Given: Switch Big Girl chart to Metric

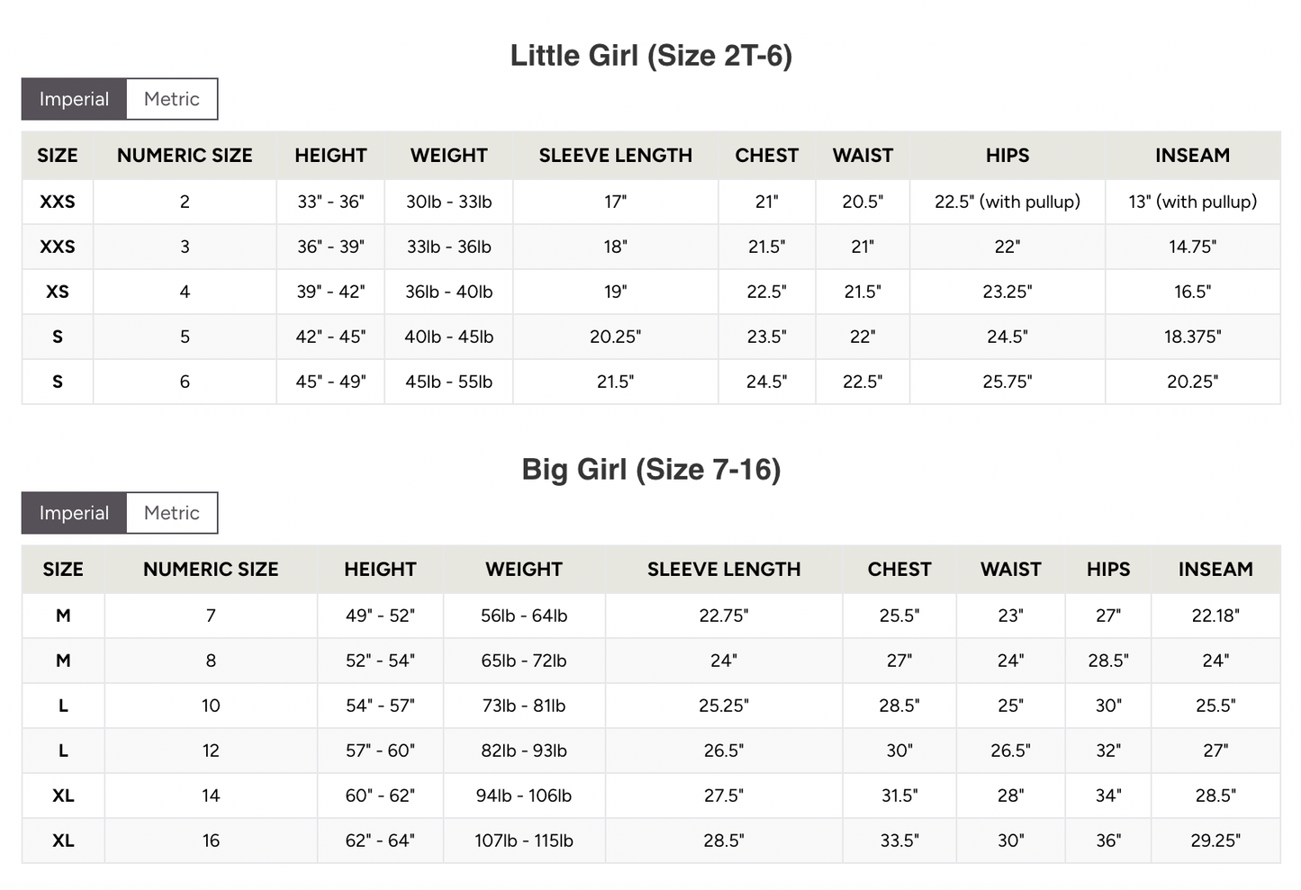Looking at the screenshot, I should click(x=171, y=513).
